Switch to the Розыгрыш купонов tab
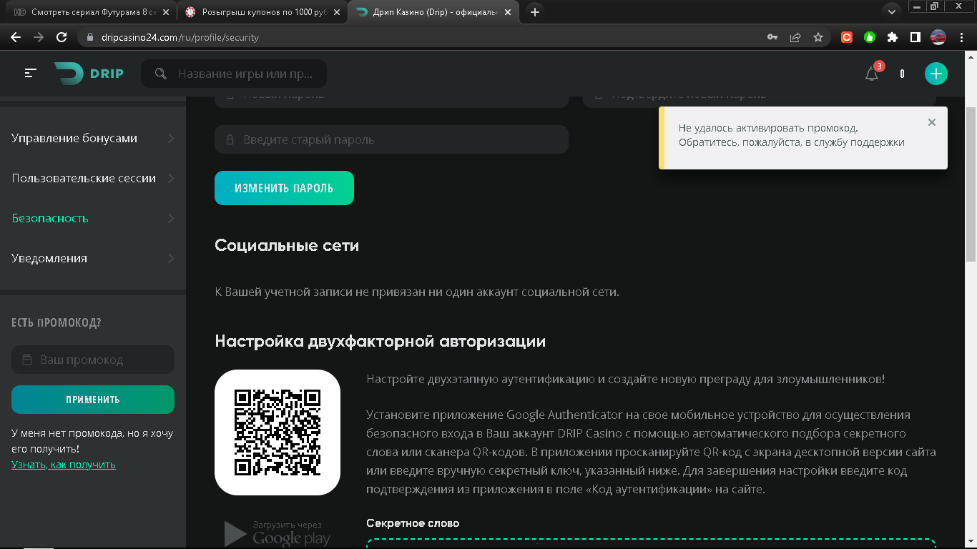The image size is (977, 549). point(262,12)
